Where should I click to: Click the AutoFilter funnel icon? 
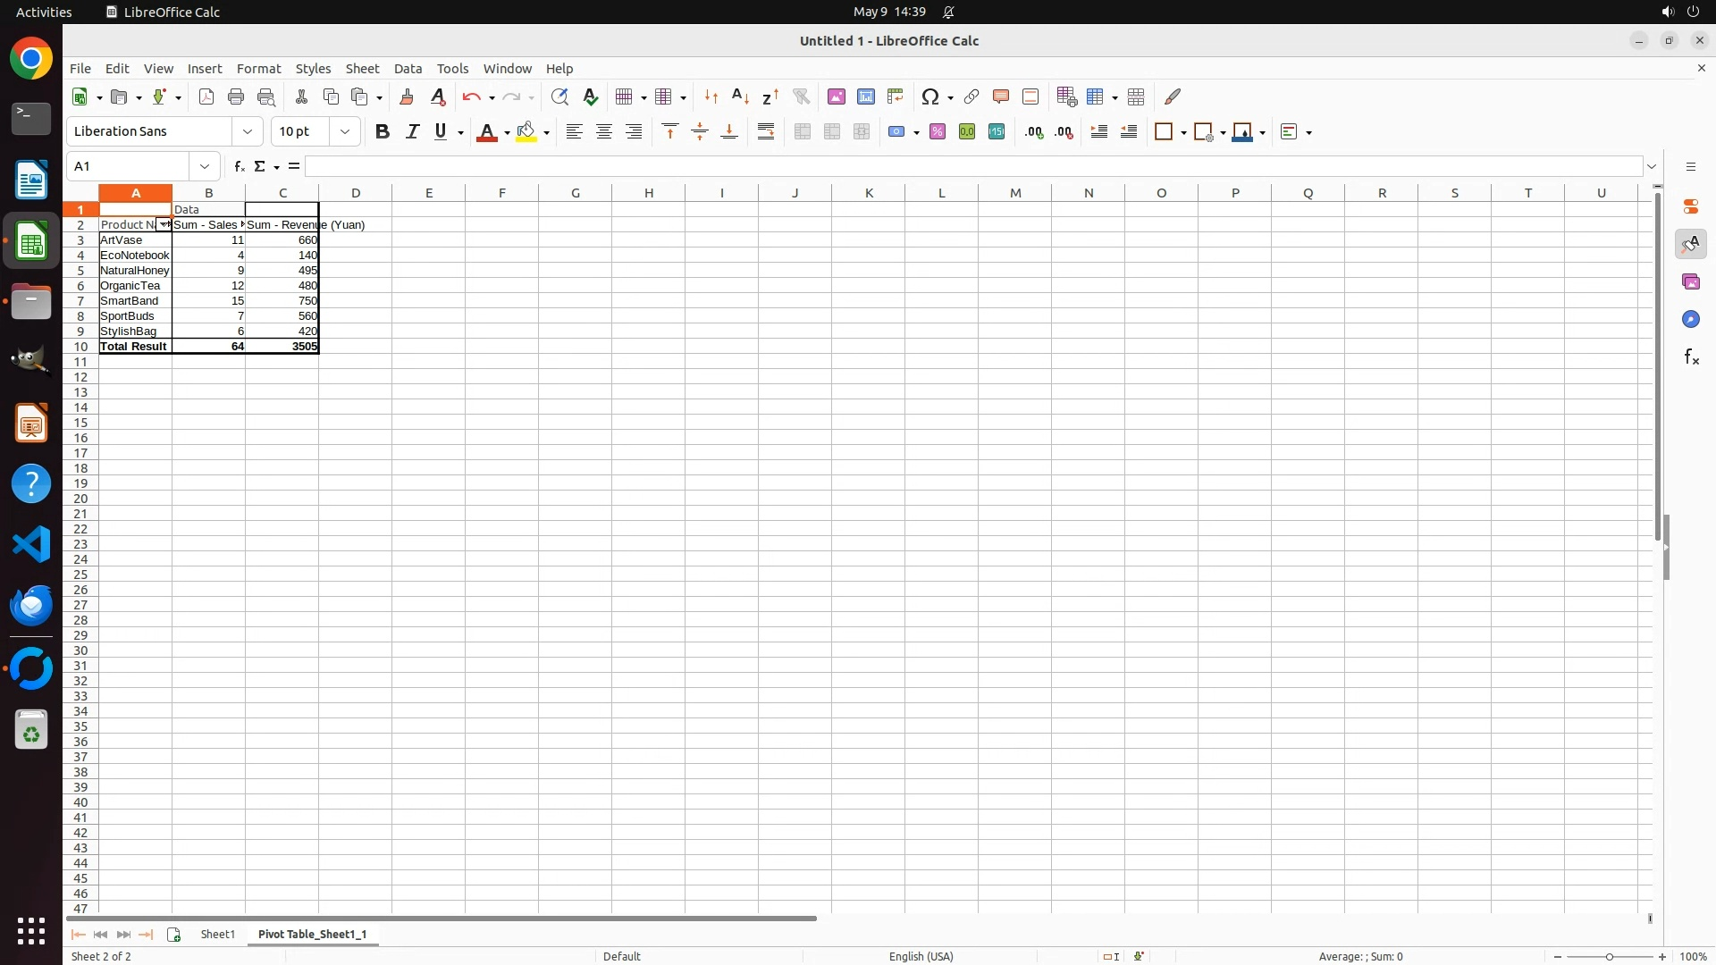coord(801,96)
